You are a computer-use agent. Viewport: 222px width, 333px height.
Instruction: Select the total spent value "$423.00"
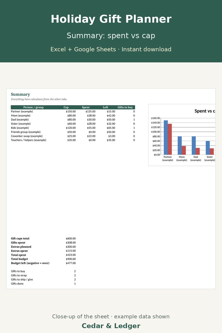(x=71, y=255)
